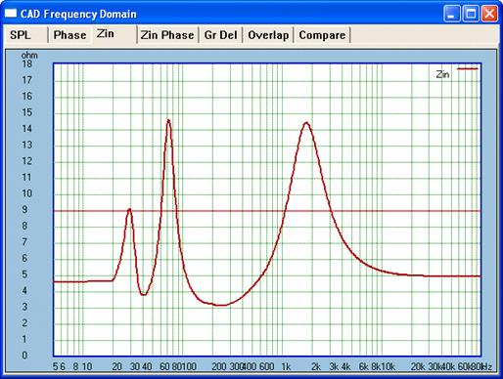Open the window system menu icon
The image size is (503, 379).
[11, 14]
